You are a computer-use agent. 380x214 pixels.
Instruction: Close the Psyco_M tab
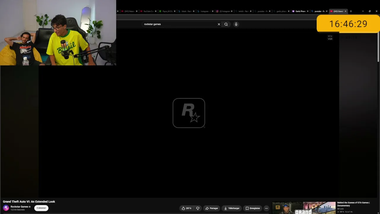[x=175, y=11]
